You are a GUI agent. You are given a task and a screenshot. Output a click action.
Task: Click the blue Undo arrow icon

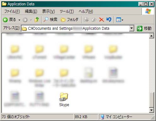109,20
